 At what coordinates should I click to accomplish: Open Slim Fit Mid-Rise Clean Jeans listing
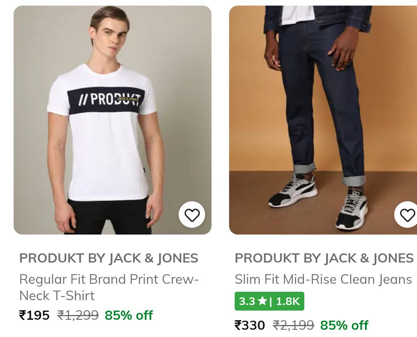pos(323,279)
